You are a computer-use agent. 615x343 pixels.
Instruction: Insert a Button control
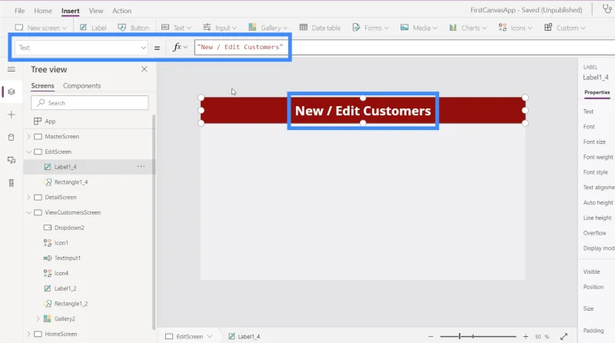tap(133, 28)
